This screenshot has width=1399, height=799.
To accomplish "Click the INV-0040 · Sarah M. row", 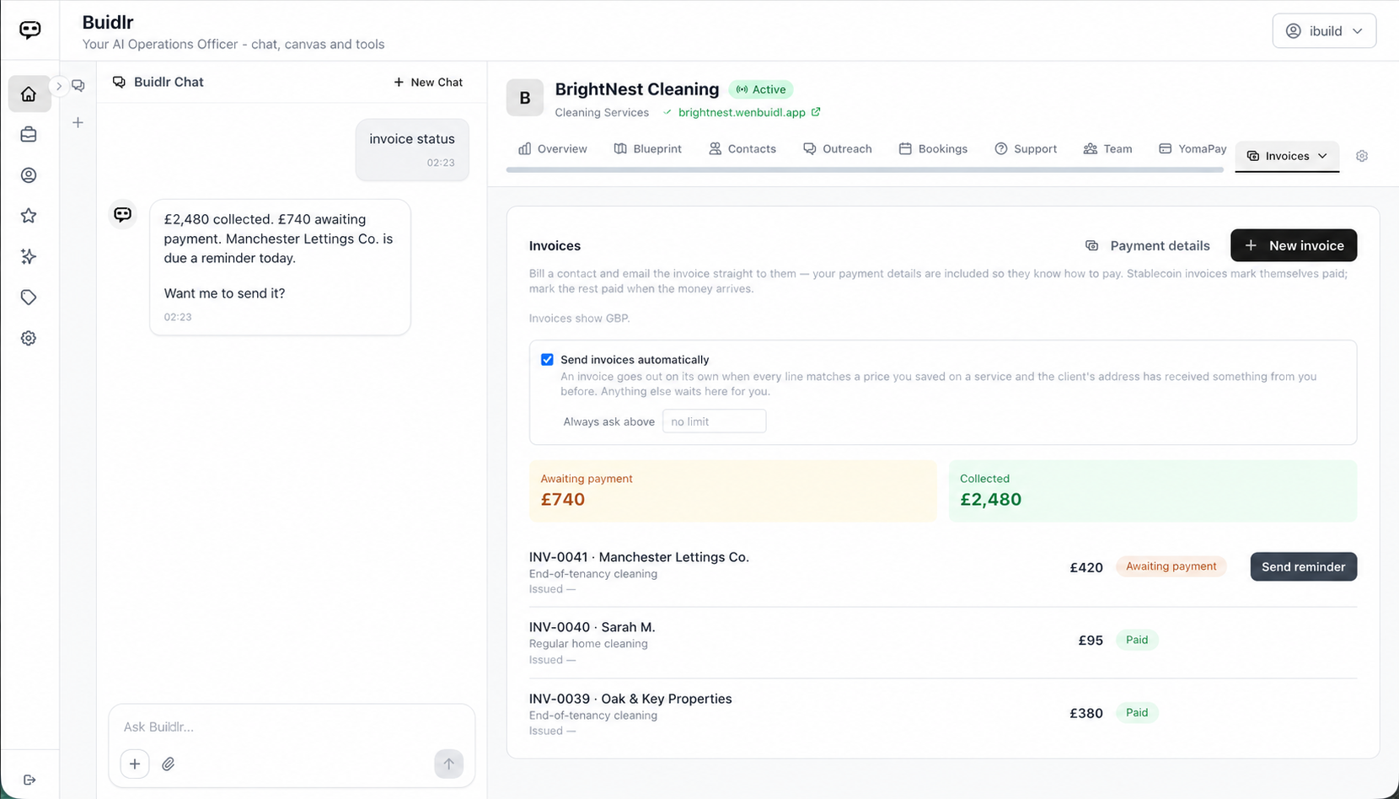I will [942, 642].
